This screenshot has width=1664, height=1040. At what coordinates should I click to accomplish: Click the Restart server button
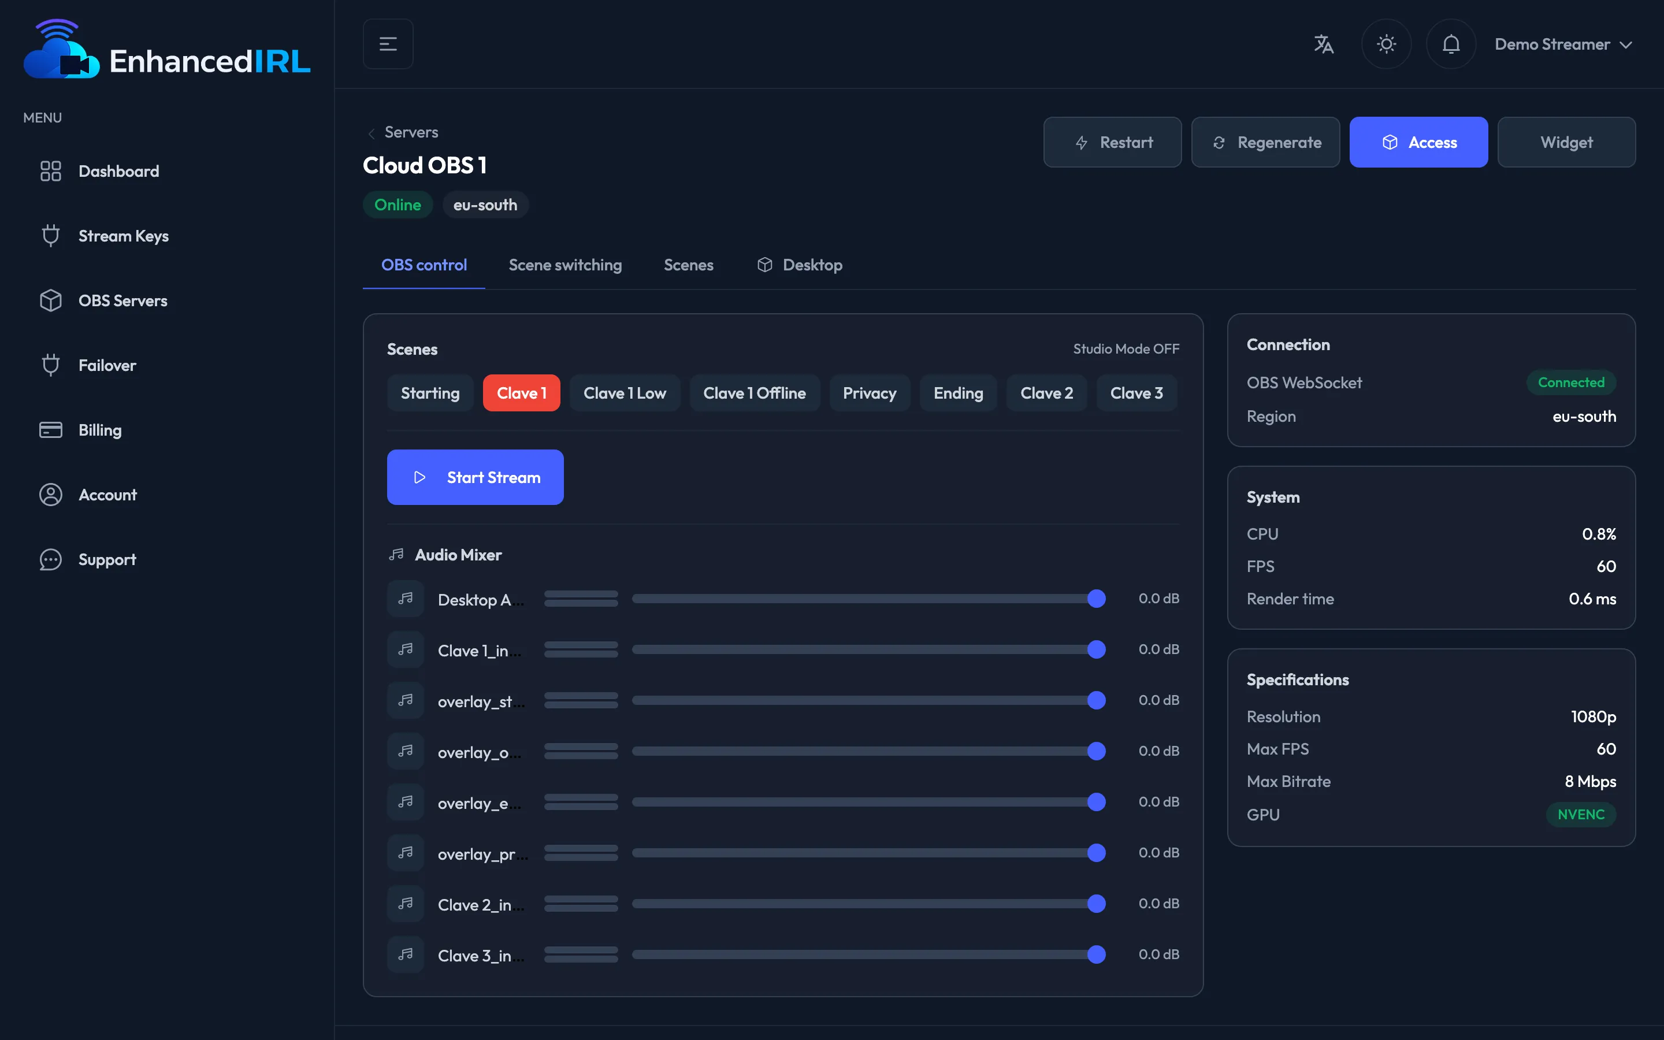click(1112, 142)
